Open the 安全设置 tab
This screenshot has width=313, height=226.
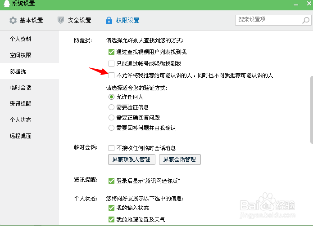pos(74,20)
